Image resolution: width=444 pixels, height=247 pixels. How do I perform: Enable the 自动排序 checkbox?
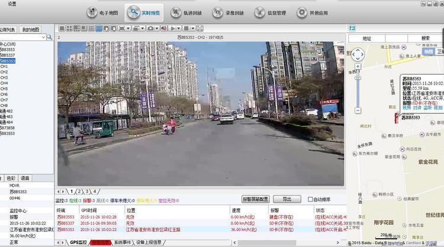pyautogui.click(x=310, y=199)
